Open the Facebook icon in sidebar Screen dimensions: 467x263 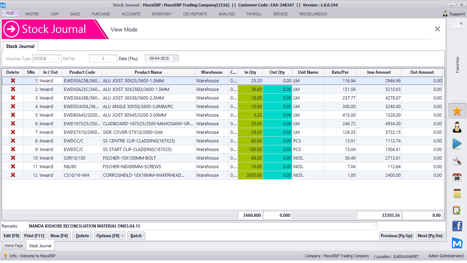[x=457, y=226]
